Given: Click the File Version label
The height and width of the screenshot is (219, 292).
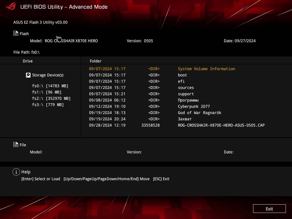Looking at the screenshot, I should [134, 152].
